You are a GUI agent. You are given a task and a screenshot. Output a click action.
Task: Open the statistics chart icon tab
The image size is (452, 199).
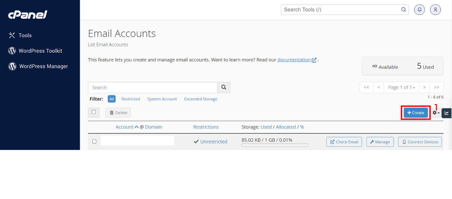[x=446, y=113]
